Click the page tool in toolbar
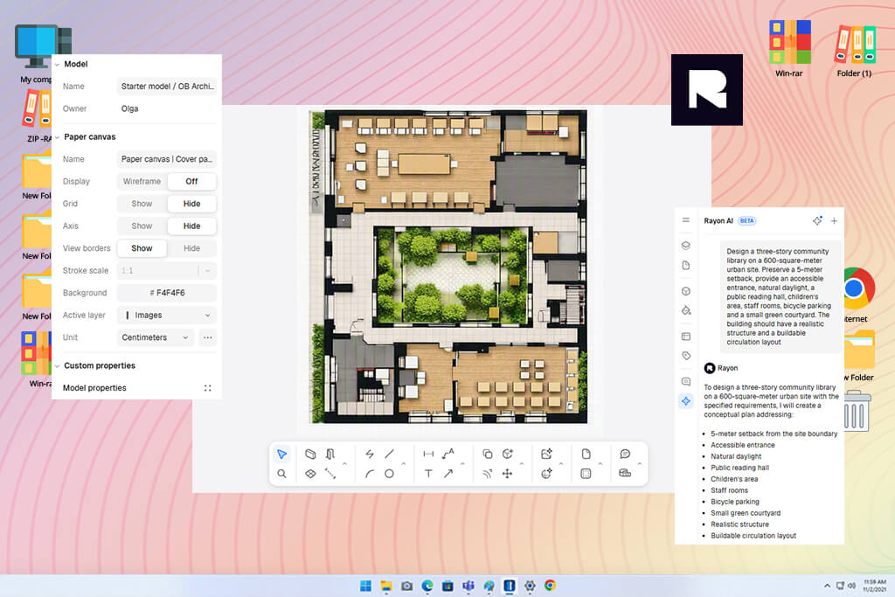The height and width of the screenshot is (597, 895). click(x=586, y=455)
